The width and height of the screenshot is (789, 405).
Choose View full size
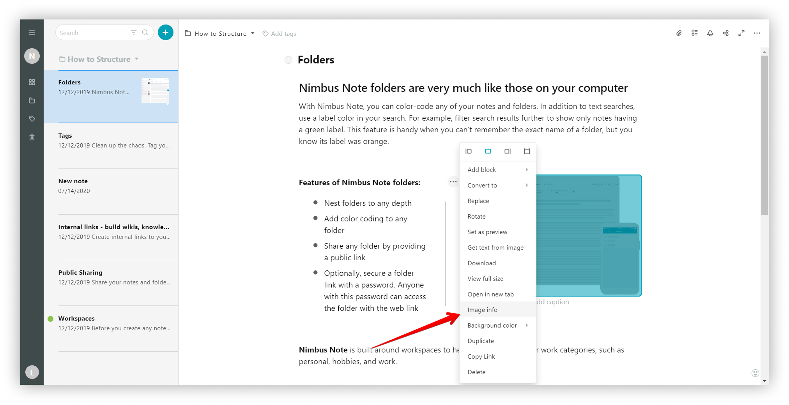tap(498, 279)
